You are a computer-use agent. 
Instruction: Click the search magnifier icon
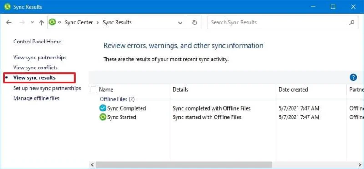click(352, 23)
